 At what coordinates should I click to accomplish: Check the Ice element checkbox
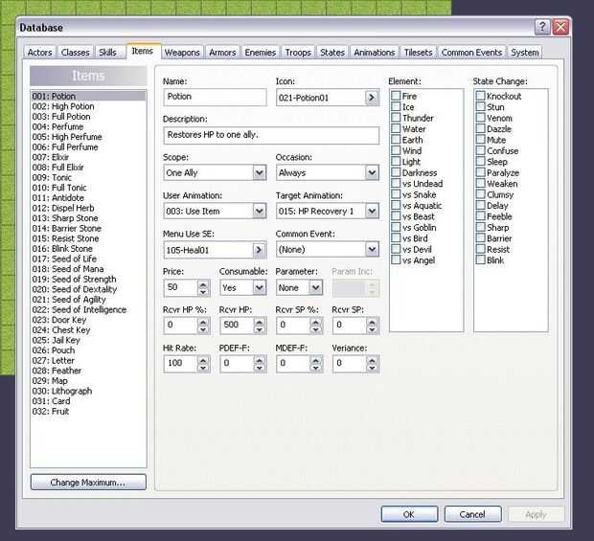(x=396, y=106)
